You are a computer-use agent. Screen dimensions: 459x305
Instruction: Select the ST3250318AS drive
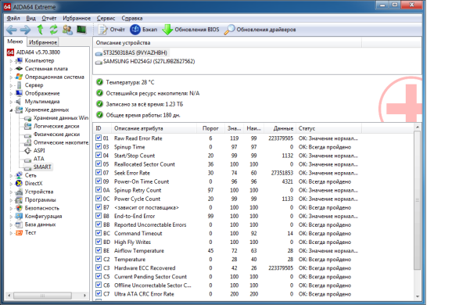(135, 52)
